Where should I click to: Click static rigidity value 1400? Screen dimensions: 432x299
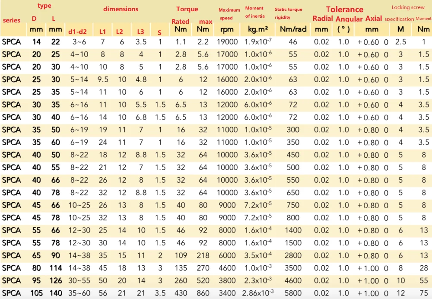pos(293,230)
